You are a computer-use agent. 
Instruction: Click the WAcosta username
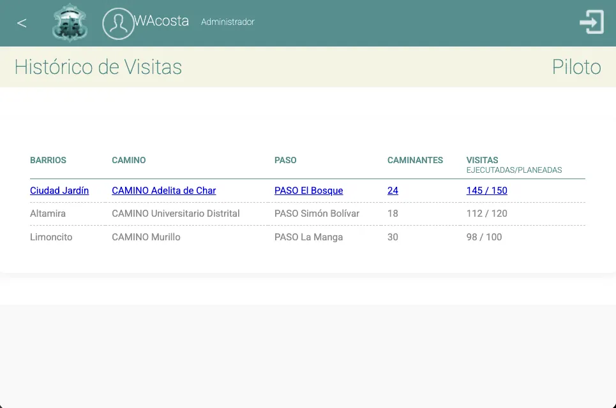162,21
